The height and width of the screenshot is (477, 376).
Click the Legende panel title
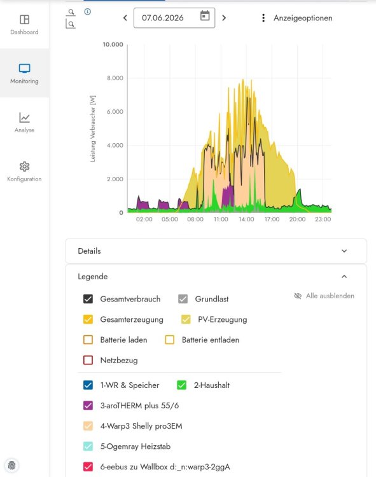click(x=93, y=277)
